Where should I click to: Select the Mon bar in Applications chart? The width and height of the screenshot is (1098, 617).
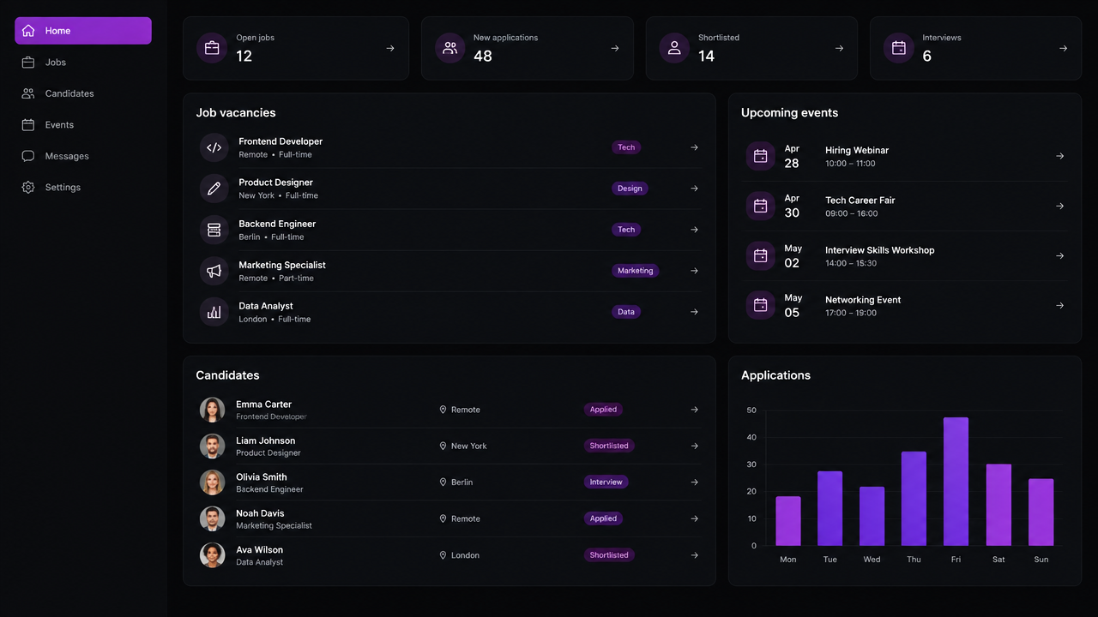point(788,521)
